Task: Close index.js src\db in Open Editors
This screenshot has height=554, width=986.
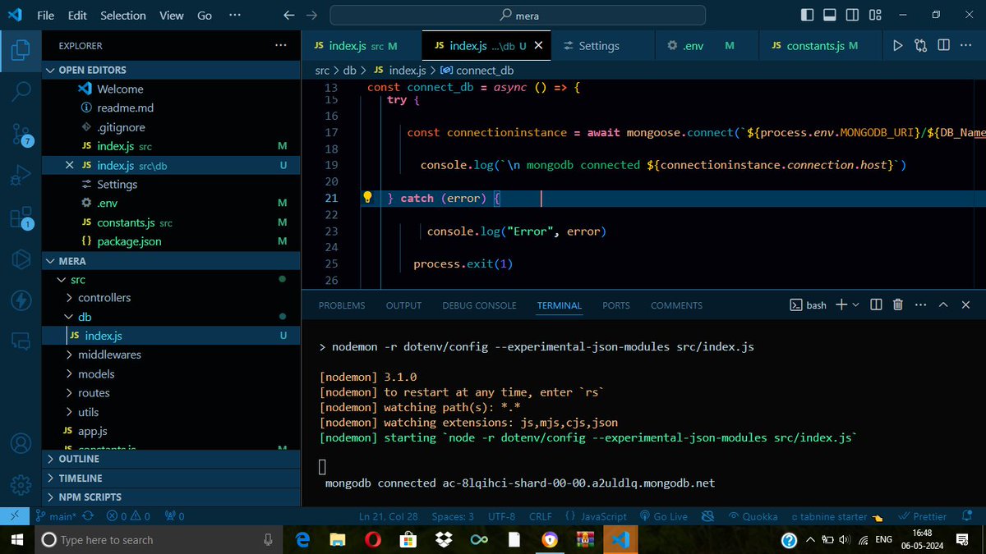Action: pos(70,165)
